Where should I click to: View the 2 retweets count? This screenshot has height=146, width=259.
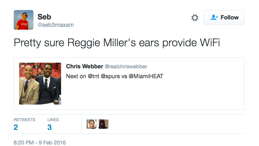(x=16, y=127)
